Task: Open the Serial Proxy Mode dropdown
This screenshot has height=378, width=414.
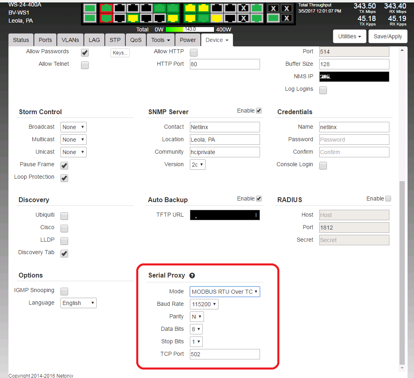Action: [225, 292]
